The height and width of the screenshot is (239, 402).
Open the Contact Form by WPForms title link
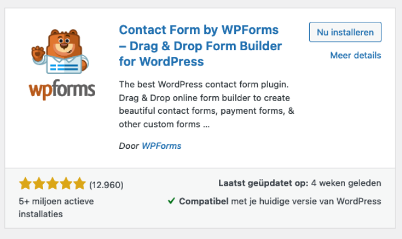(200, 46)
